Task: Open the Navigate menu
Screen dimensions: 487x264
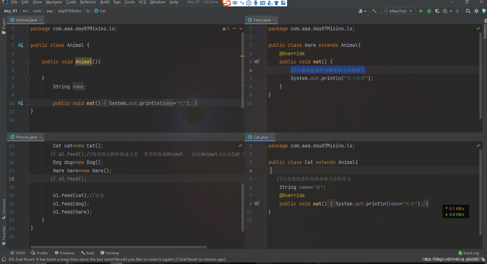Action: (54, 2)
